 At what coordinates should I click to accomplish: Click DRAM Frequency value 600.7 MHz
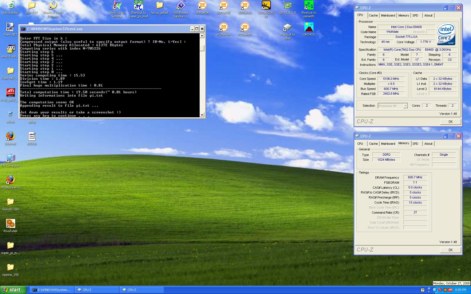(415, 177)
